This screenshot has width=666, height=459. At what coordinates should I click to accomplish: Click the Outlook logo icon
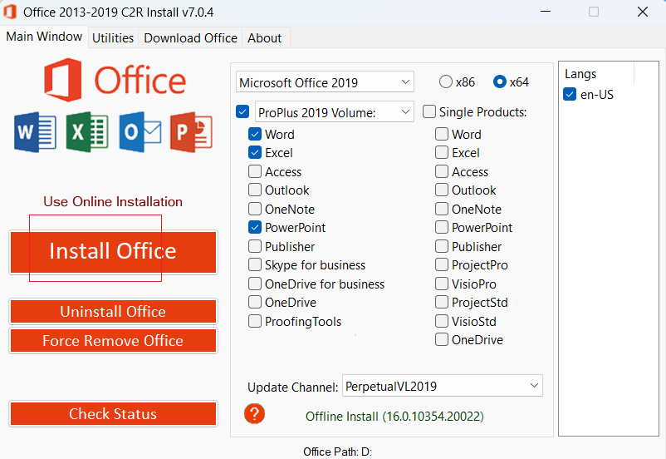(140, 132)
